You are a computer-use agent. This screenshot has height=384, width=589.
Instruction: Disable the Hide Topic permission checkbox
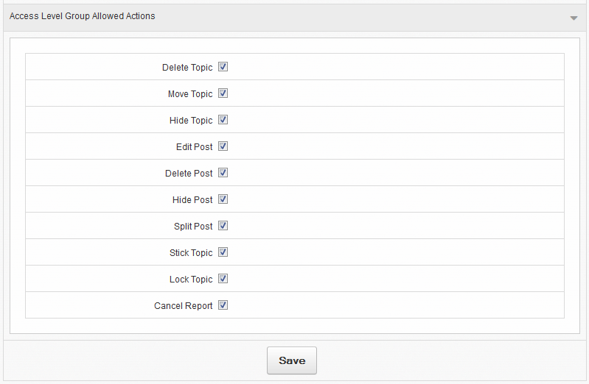[223, 120]
